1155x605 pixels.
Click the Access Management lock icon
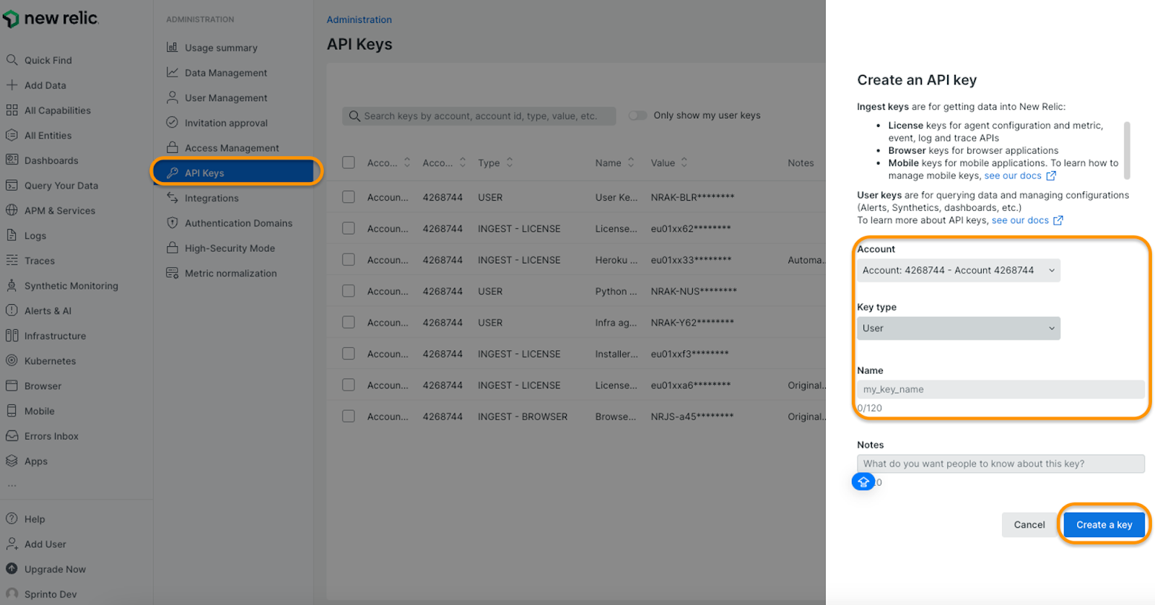(172, 147)
